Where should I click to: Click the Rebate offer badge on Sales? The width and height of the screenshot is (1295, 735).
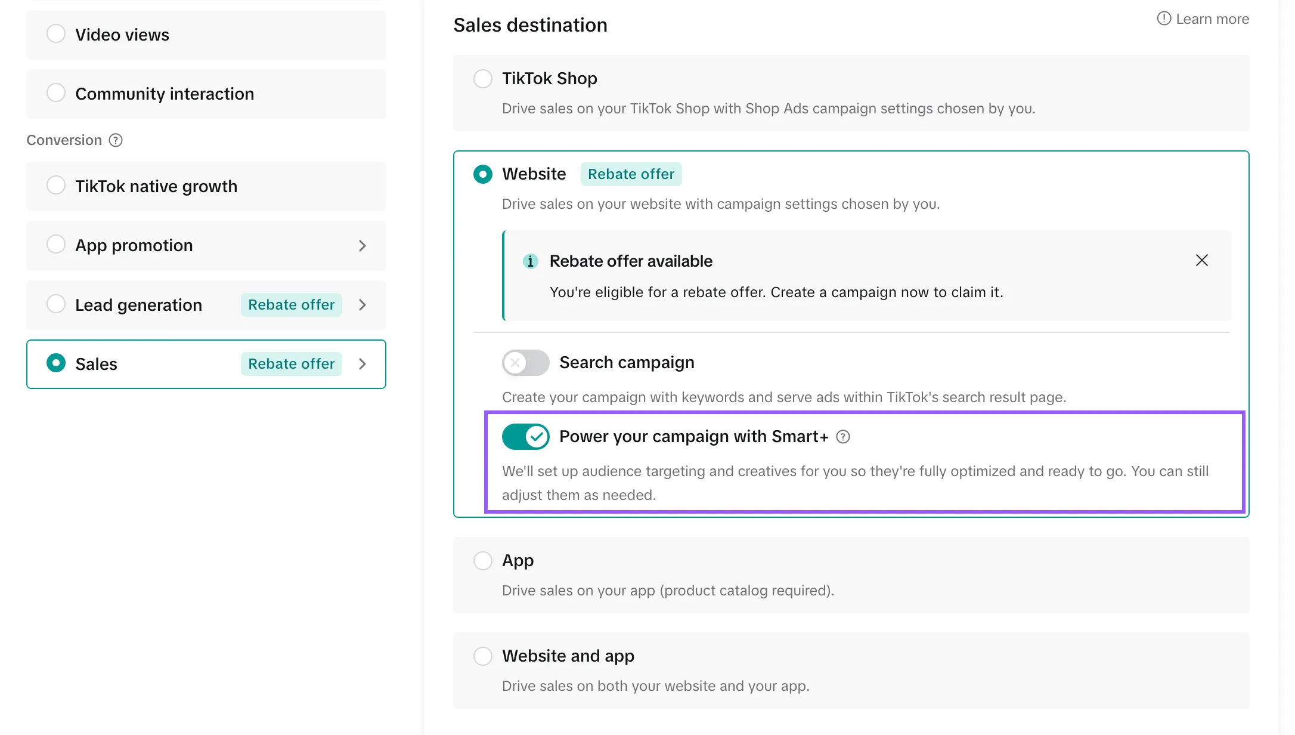[292, 364]
